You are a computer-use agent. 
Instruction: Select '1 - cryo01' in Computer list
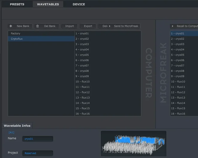108,33
